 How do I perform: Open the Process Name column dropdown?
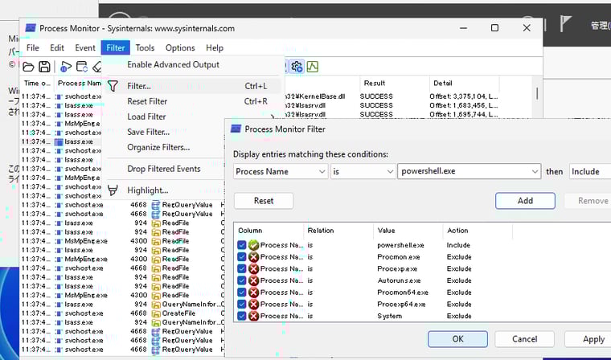(280, 171)
